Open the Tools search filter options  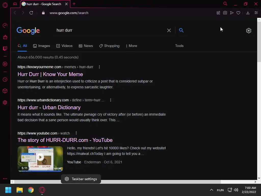179,46
